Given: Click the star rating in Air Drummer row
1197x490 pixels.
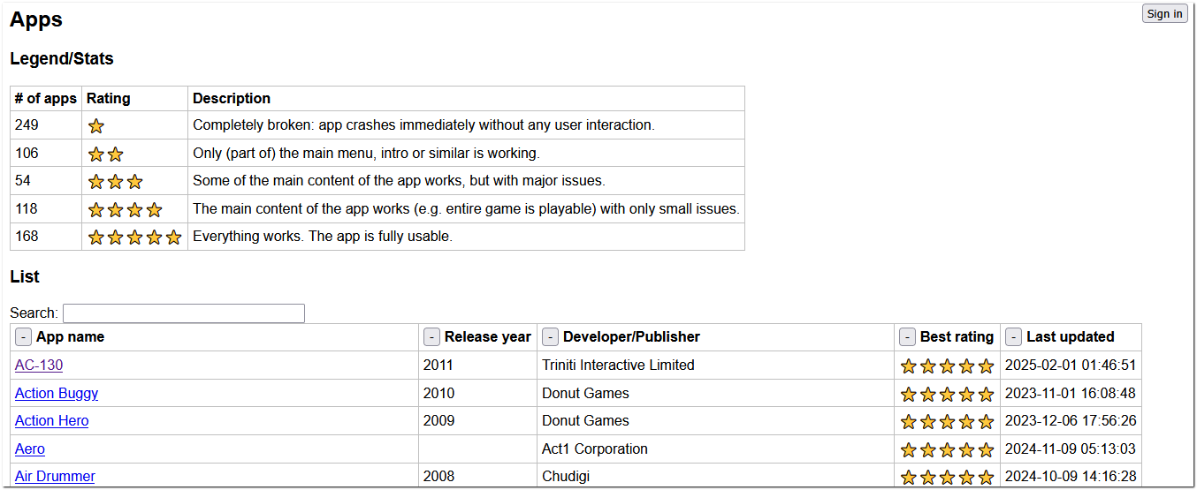Looking at the screenshot, I should click(x=948, y=478).
